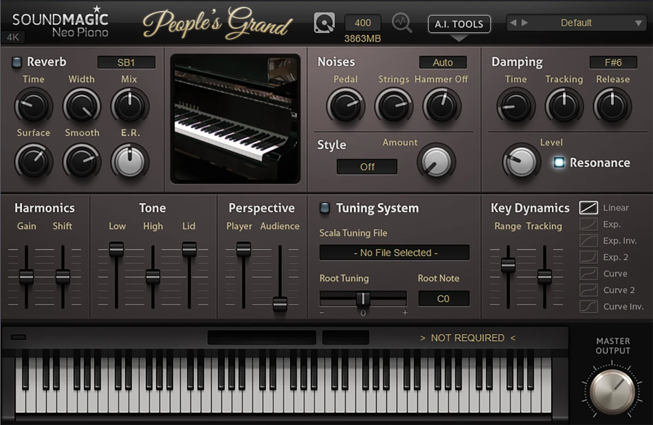Choose the Exp. Inv. curve icon
Image resolution: width=653 pixels, height=425 pixels.
pos(589,240)
